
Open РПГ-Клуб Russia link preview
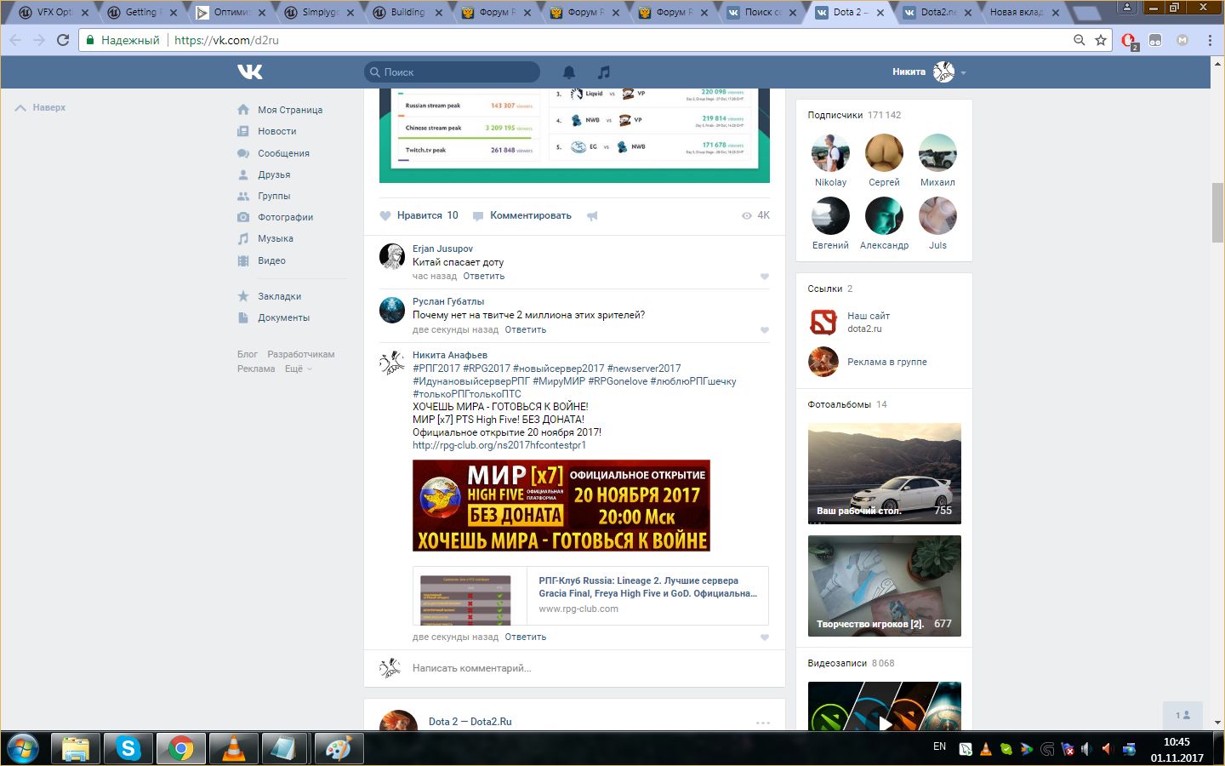tap(590, 596)
